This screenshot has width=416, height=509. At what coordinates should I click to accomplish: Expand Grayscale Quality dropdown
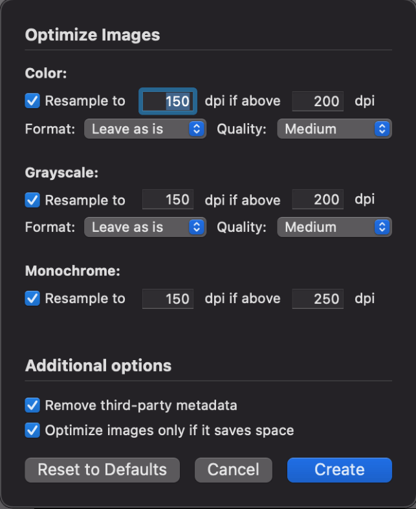pos(334,227)
